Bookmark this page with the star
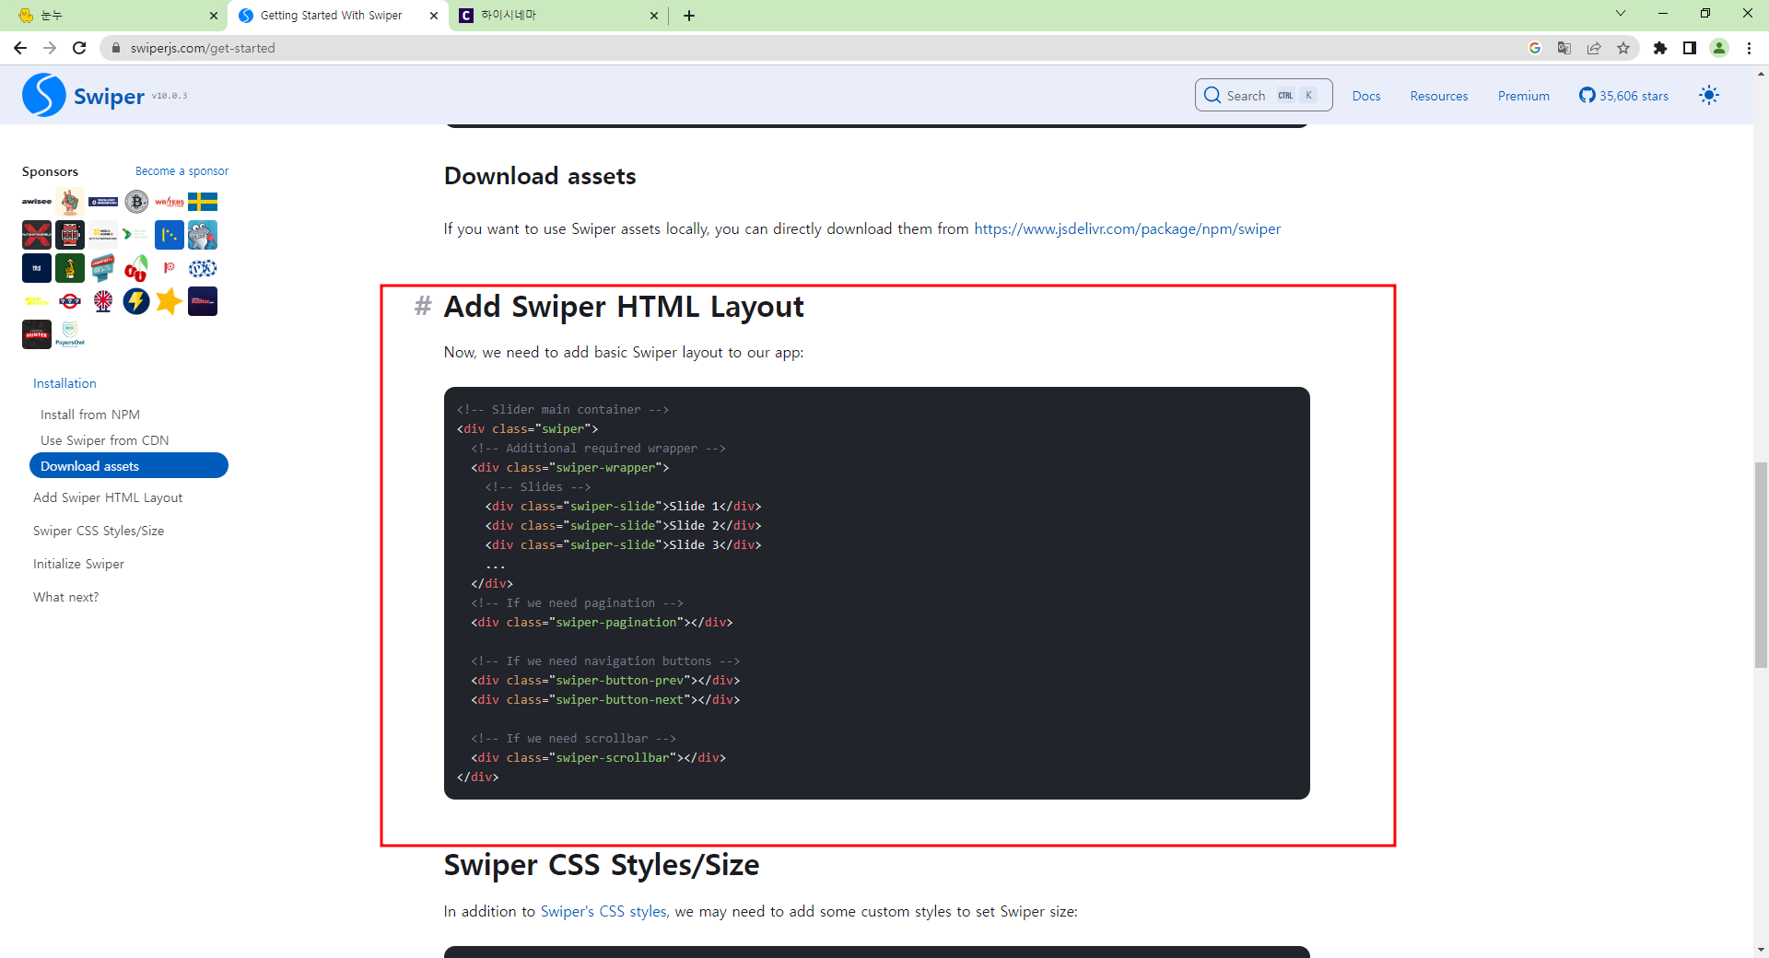1769x958 pixels. point(1623,48)
